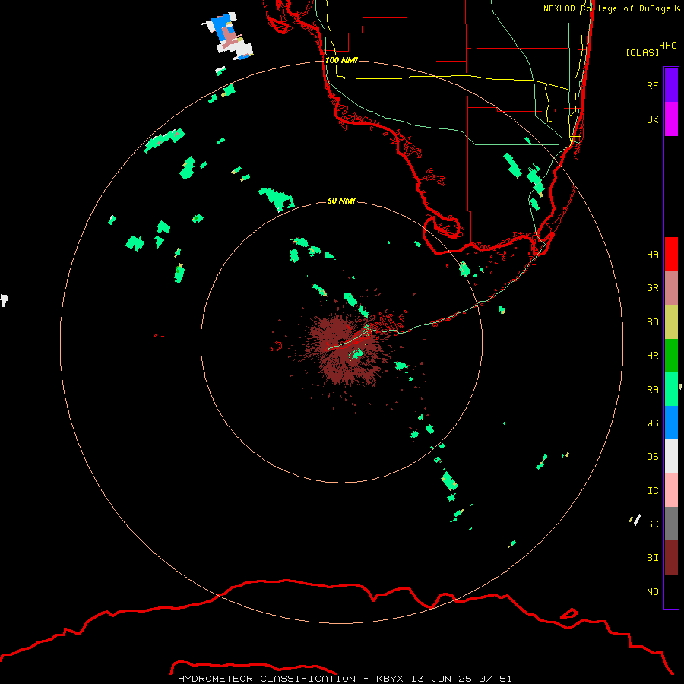
Task: Click the "[CLAS]" units label
Action: (x=642, y=52)
